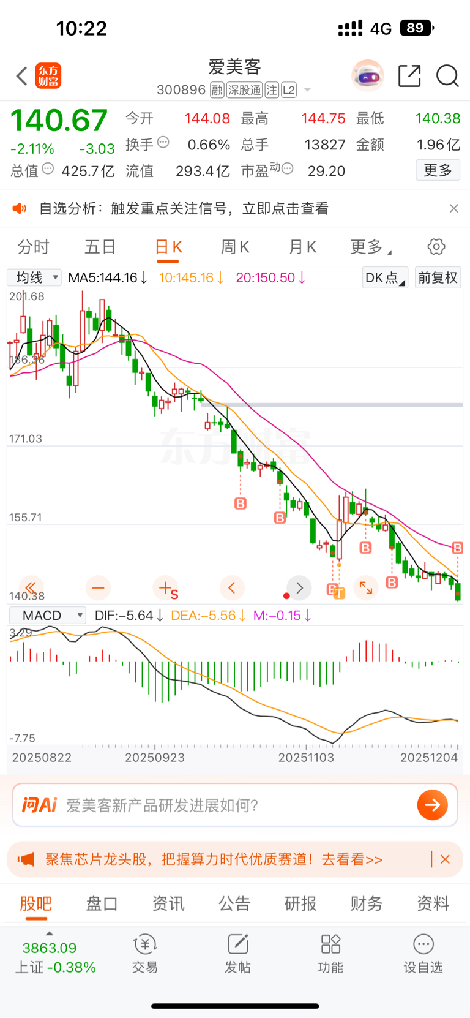Image resolution: width=470 pixels, height=1018 pixels.
Task: Select the 股吧 tab
Action: coord(36,903)
